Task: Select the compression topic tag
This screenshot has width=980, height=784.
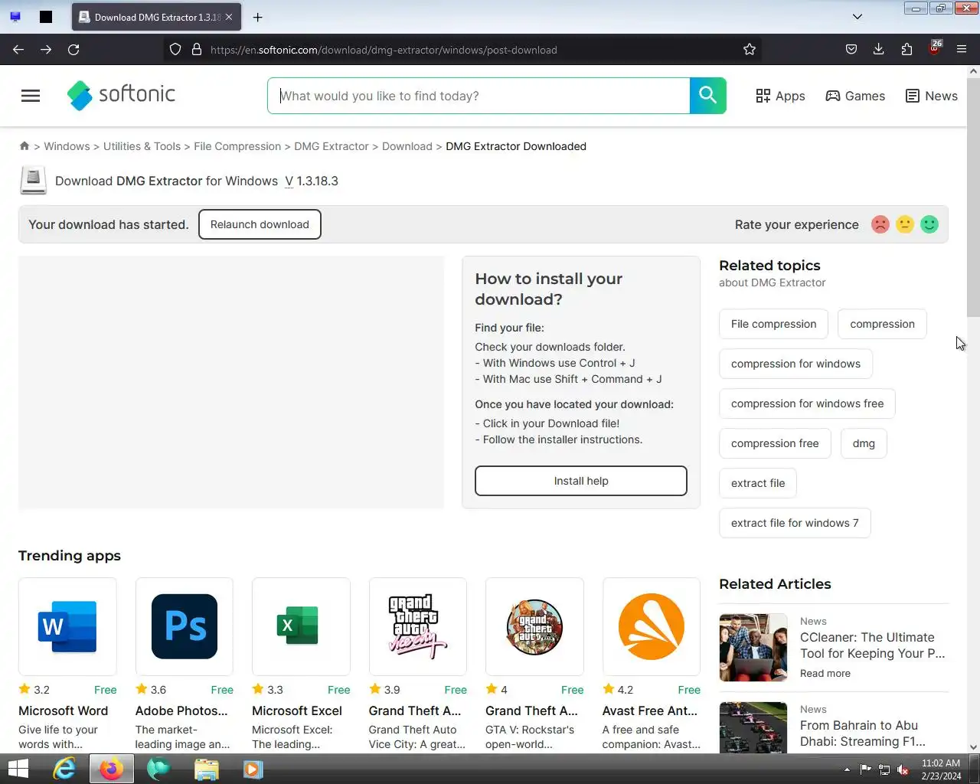Action: [882, 324]
